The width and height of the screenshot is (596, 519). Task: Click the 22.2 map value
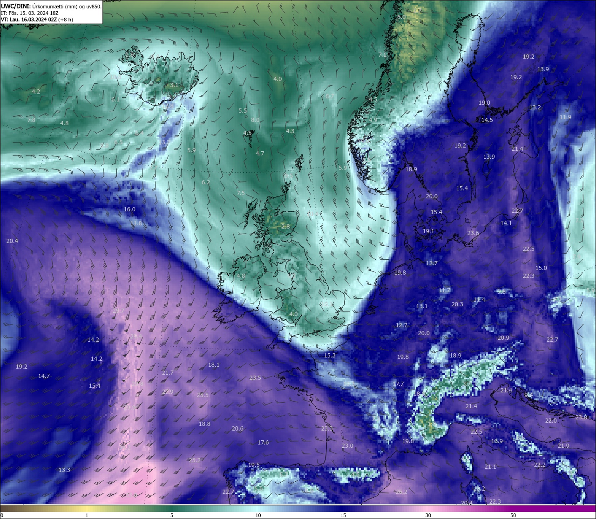(x=540, y=465)
